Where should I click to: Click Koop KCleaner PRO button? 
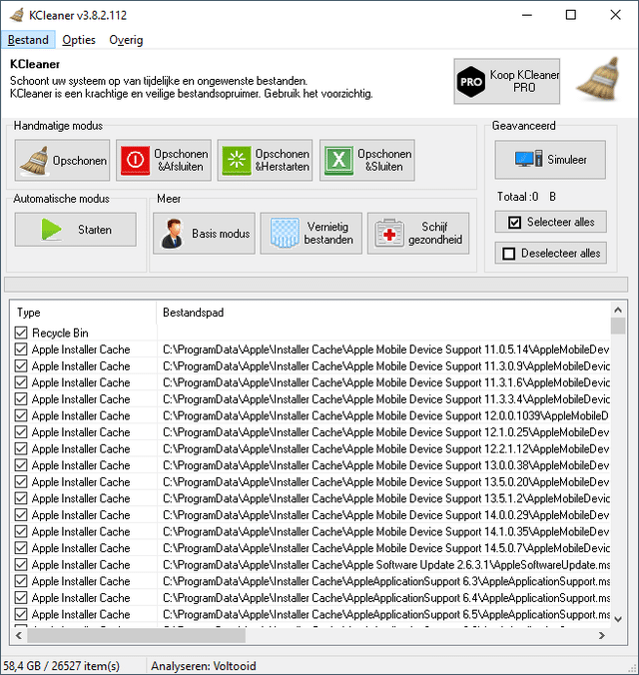[507, 81]
